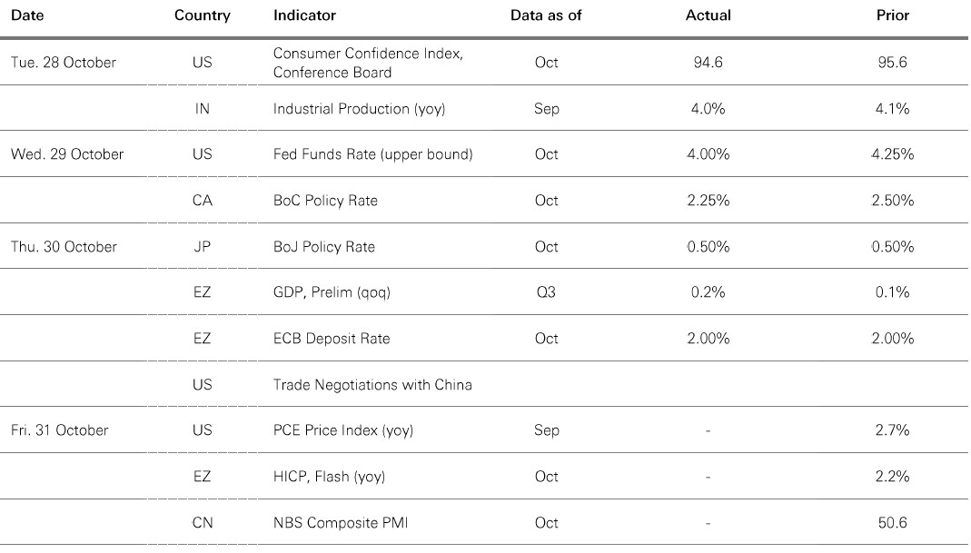The width and height of the screenshot is (971, 553).
Task: Click the GDP, Prelim (qoq) indicator
Action: pos(332,292)
